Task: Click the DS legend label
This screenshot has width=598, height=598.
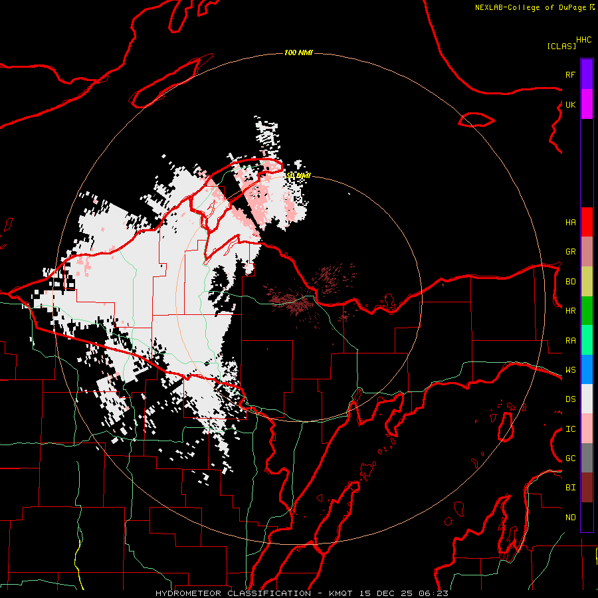Action: click(570, 399)
